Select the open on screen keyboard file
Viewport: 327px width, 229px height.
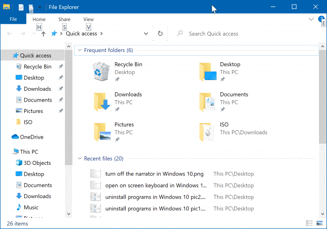pos(156,185)
